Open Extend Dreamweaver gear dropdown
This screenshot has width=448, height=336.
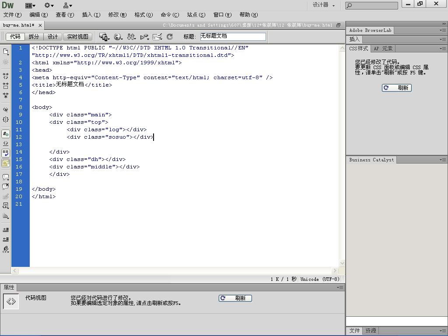pyautogui.click(x=49, y=5)
